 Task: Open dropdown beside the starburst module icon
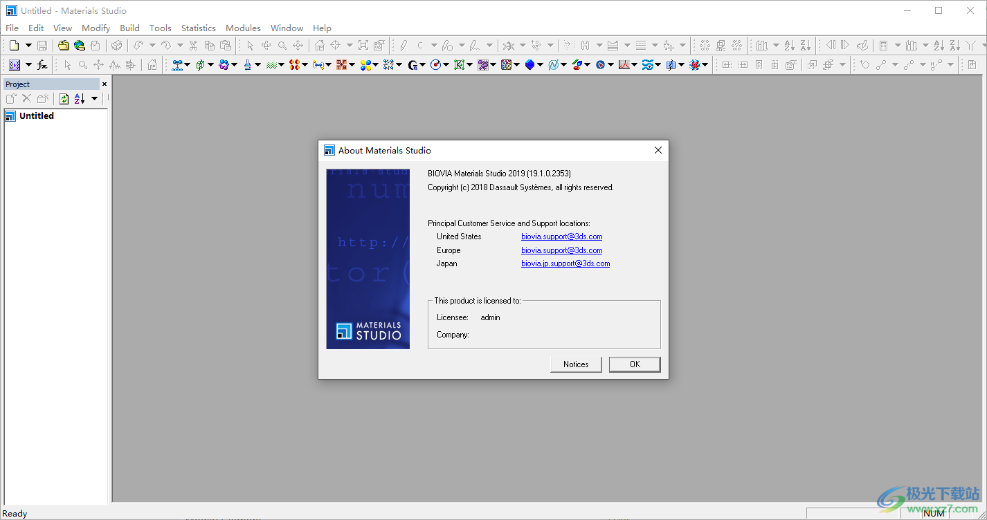click(705, 65)
